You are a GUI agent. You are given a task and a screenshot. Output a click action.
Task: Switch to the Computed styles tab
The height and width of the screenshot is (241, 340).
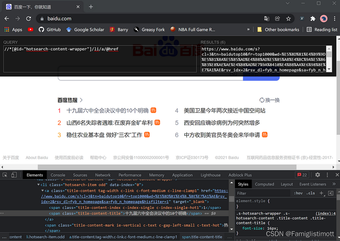coord(264,184)
